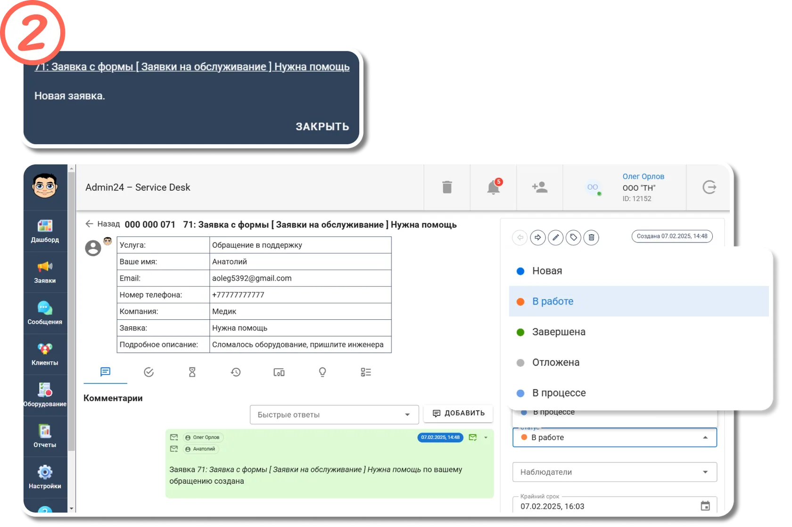Collapse the Статус dropdown showing В работе
The height and width of the screenshot is (527, 792).
[615, 438]
